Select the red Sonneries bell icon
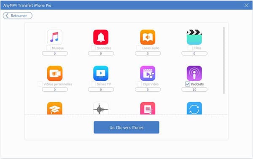Screen dimensions: 253x159 click(x=101, y=37)
